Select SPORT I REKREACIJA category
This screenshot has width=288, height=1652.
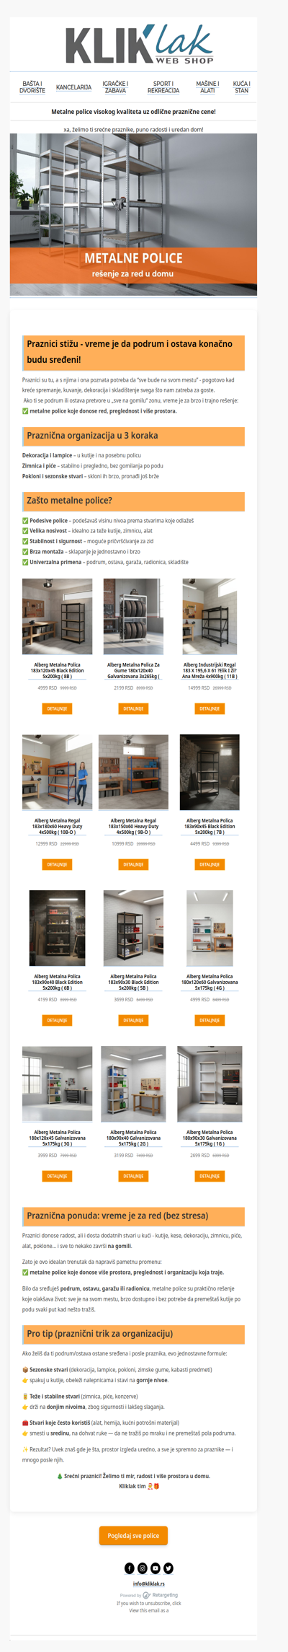[163, 87]
